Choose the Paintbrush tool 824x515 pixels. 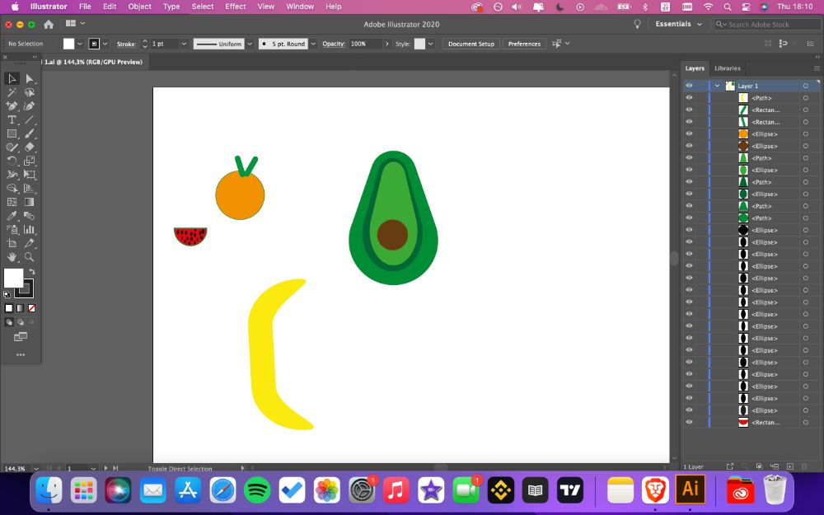[30, 134]
